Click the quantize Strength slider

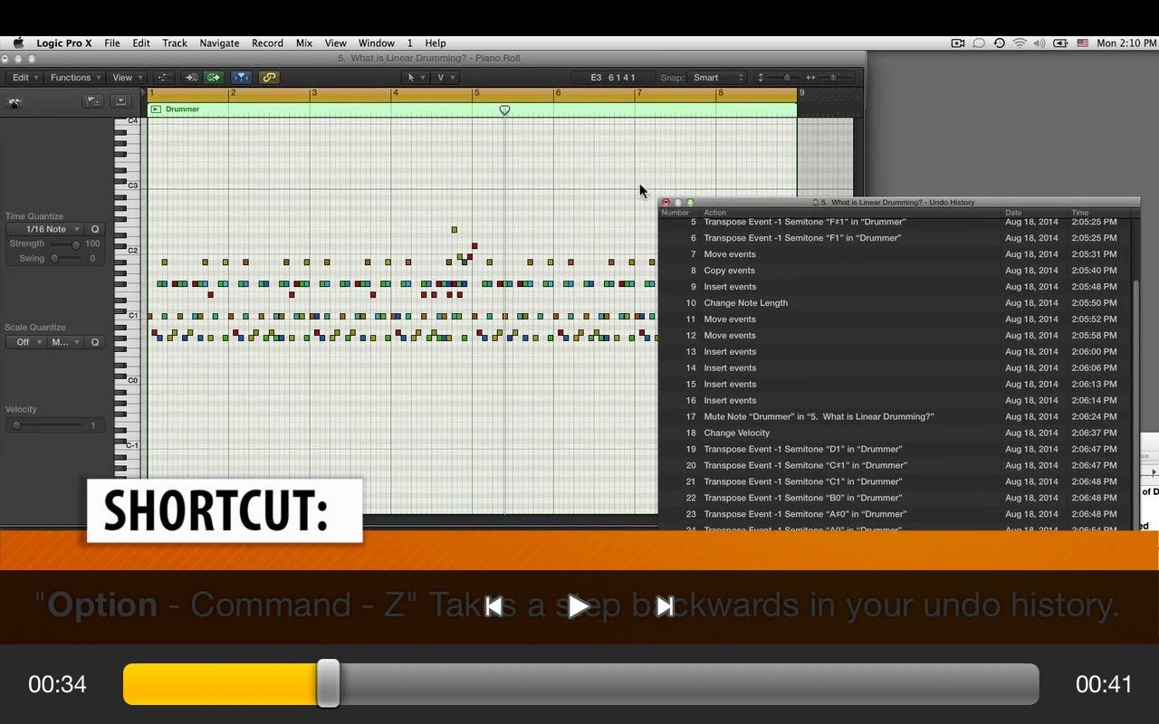pyautogui.click(x=64, y=243)
